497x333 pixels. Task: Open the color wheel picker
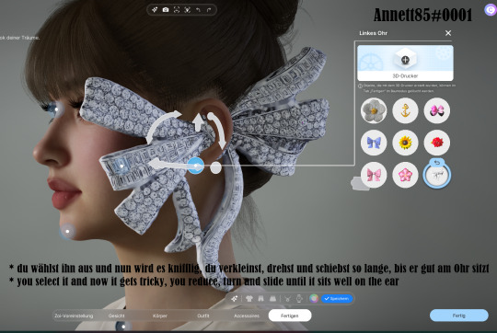point(314,299)
